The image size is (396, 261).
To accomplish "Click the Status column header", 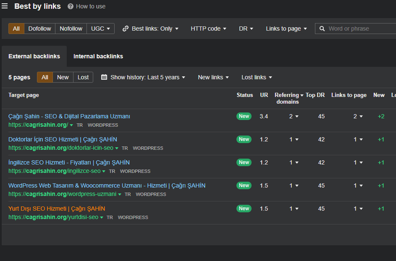I will pyautogui.click(x=245, y=95).
